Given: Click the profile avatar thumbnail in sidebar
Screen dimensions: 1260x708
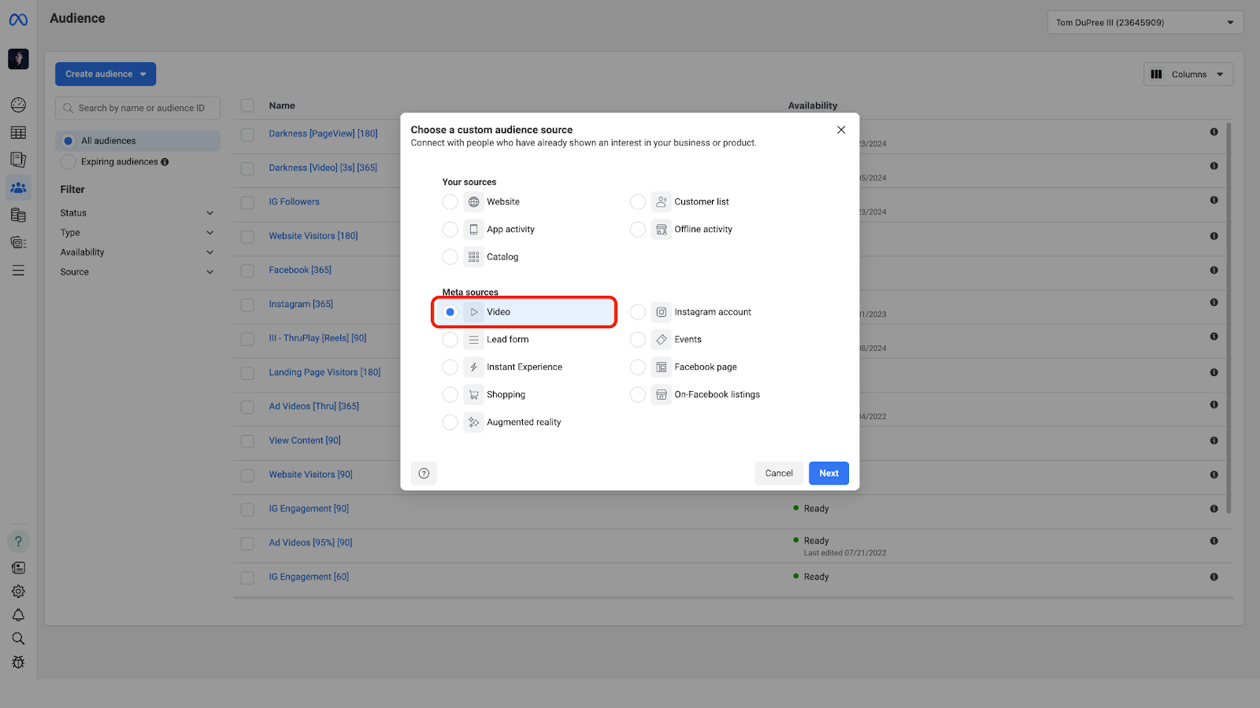Looking at the screenshot, I should click(x=18, y=59).
